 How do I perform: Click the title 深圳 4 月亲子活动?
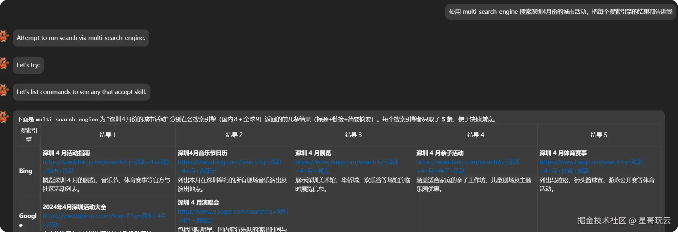click(x=440, y=153)
